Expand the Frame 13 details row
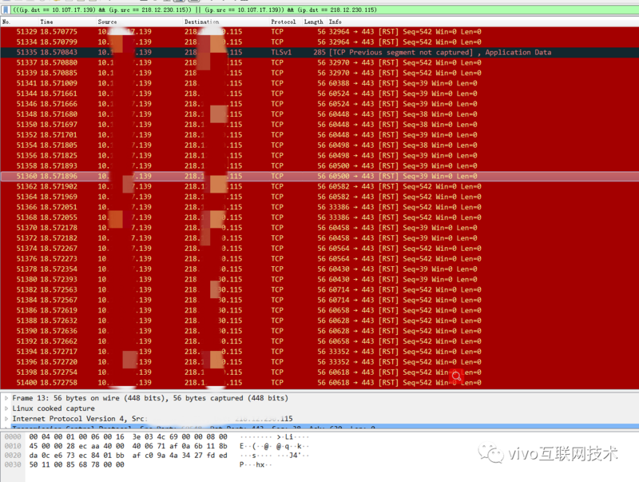This screenshot has width=639, height=482. (x=6, y=397)
